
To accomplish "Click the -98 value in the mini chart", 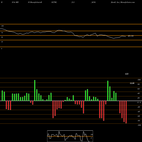I will 91,135.
